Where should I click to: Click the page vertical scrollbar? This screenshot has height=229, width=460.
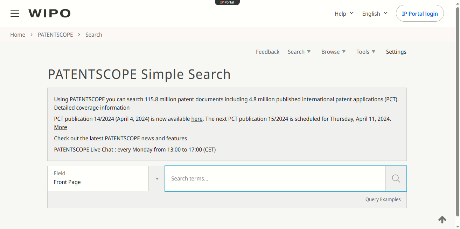(457, 112)
